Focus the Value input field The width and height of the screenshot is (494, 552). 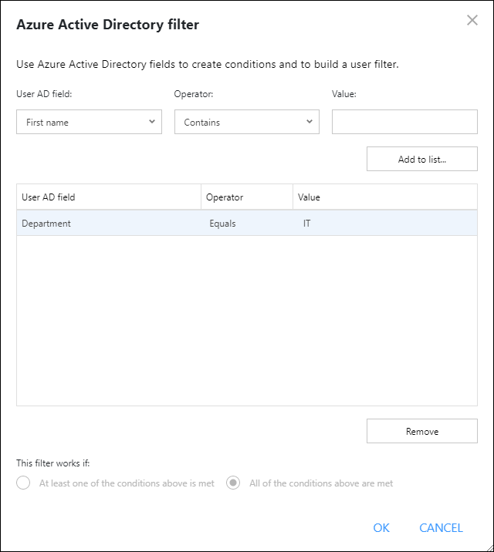pyautogui.click(x=404, y=122)
